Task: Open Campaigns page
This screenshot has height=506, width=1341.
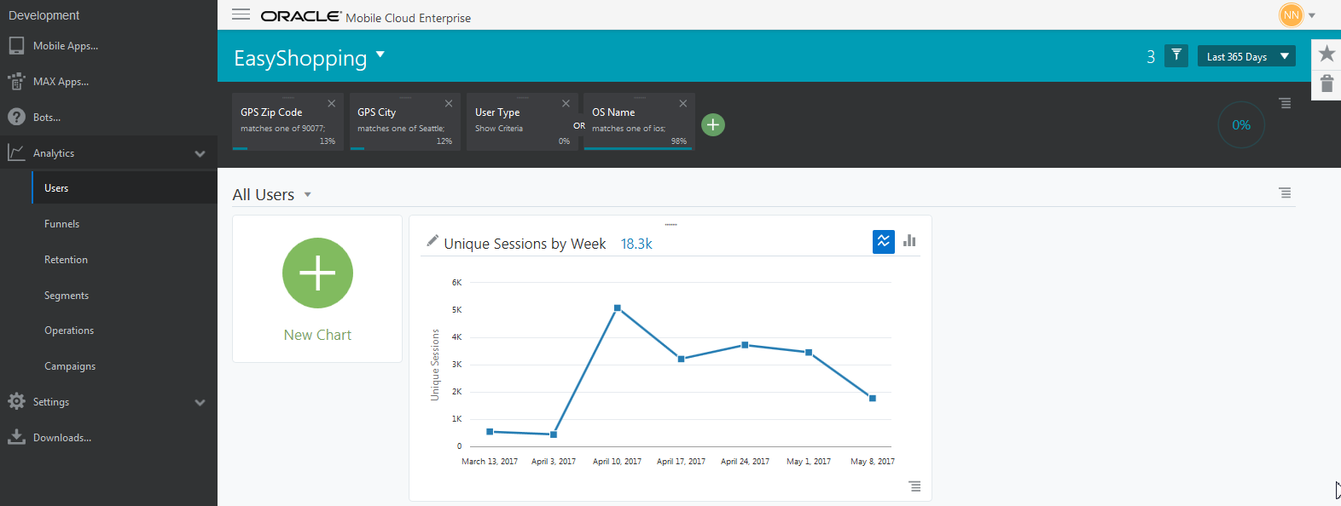Action: tap(70, 366)
